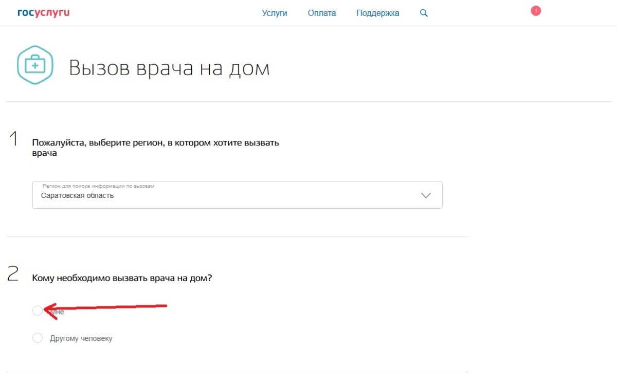Click the "Регион для поиска информации" field label
617x382 pixels.
point(98,186)
